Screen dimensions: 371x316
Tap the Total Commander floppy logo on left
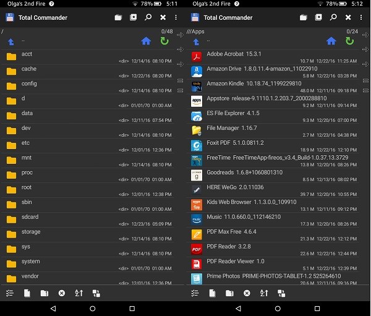tap(10, 17)
